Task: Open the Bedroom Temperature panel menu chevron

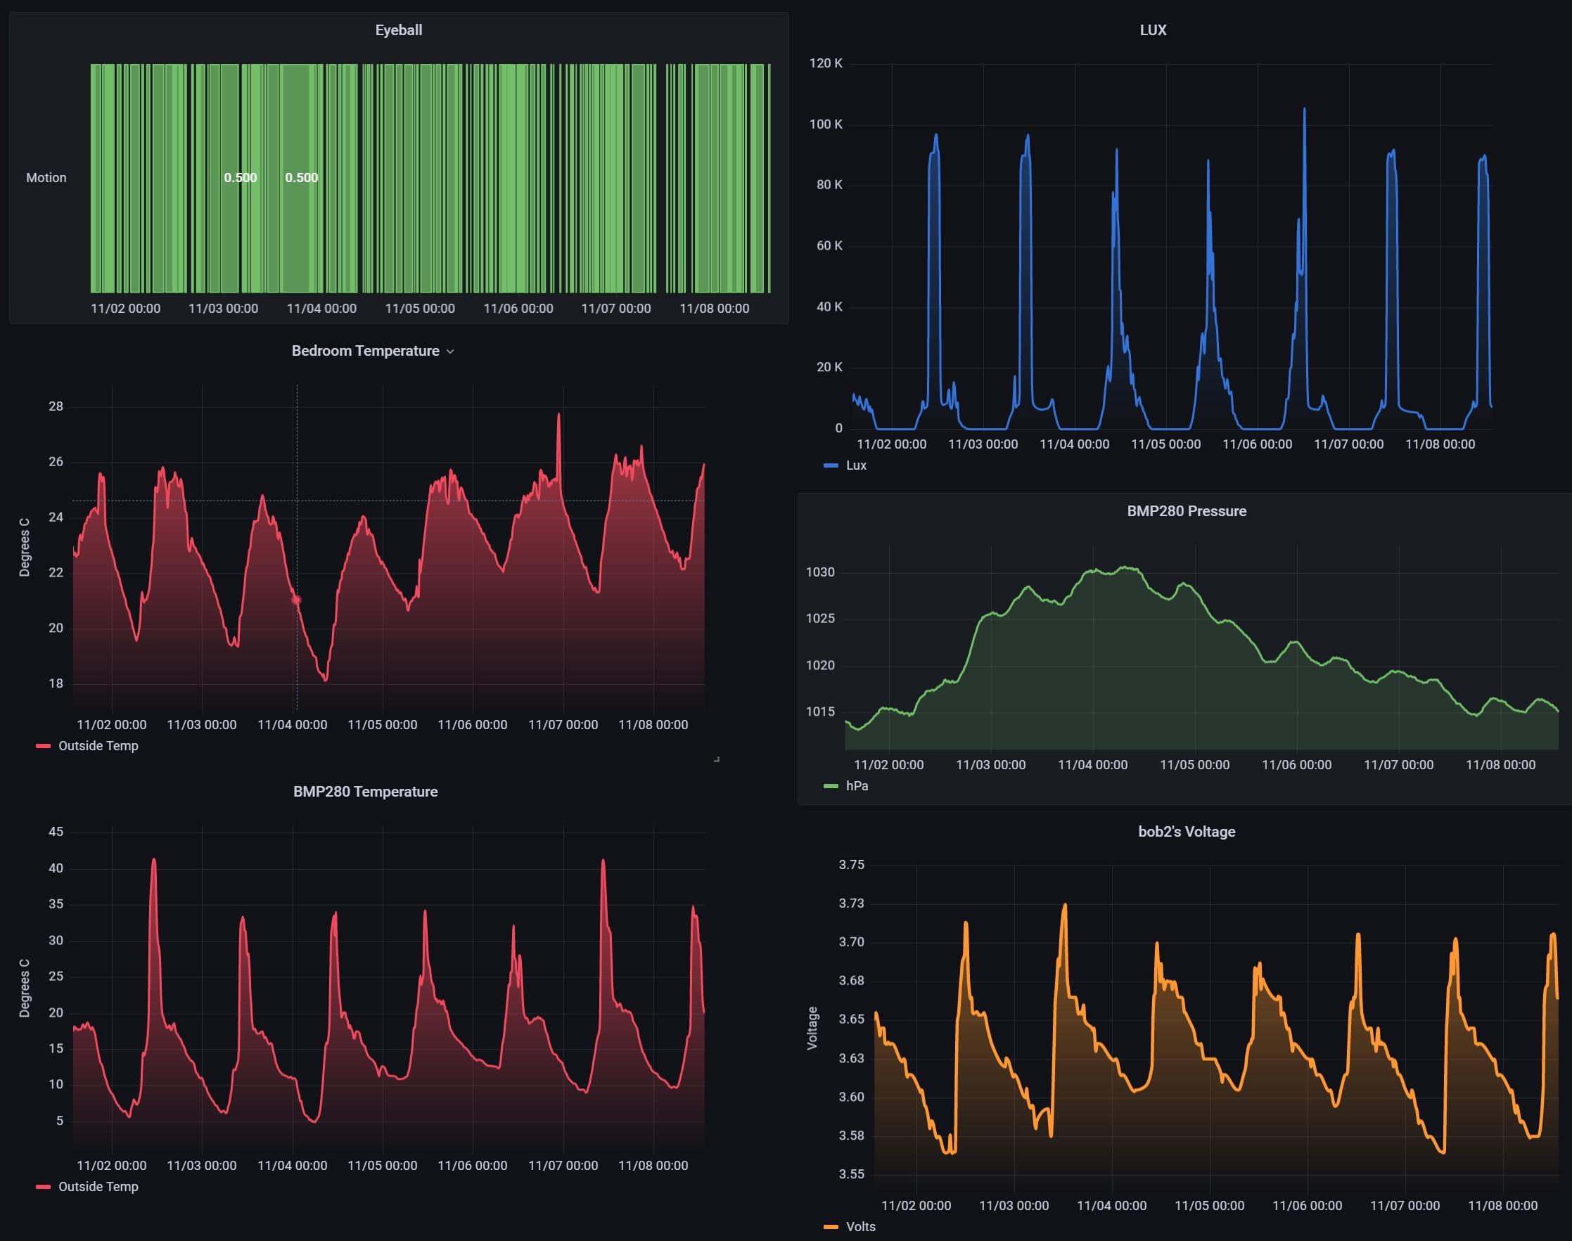Action: pyautogui.click(x=450, y=352)
